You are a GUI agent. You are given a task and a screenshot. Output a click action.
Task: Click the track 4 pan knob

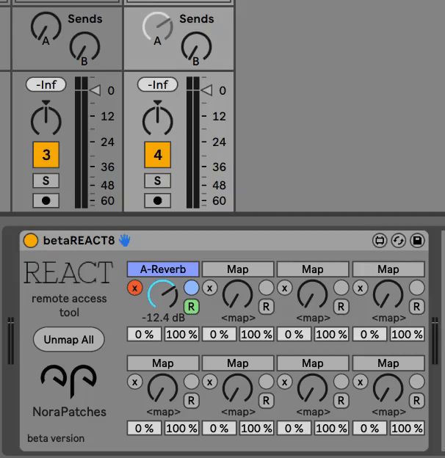(157, 120)
